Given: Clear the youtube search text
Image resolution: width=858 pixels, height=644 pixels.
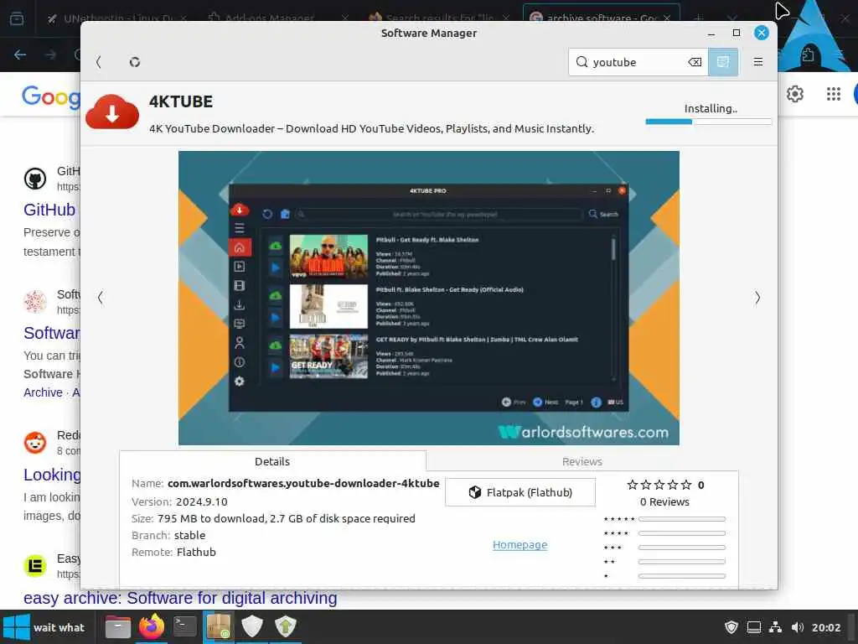Looking at the screenshot, I should [695, 62].
